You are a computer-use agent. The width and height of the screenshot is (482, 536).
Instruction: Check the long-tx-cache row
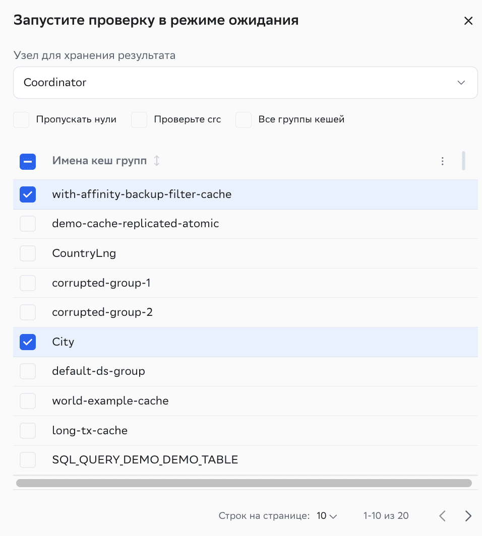point(28,430)
